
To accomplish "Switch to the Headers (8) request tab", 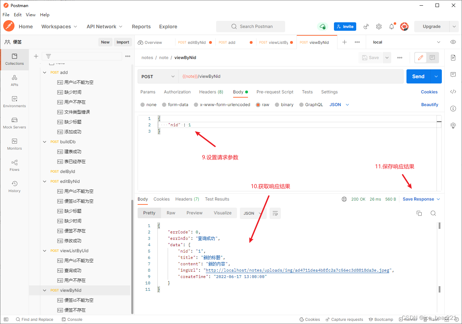I will [211, 92].
